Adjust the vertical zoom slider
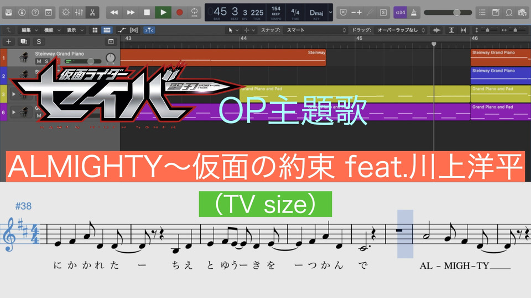 (487, 30)
